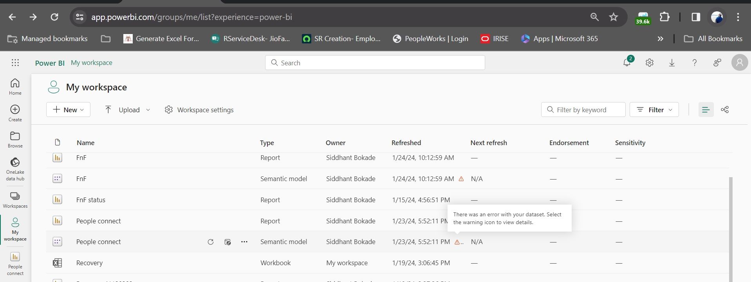Refresh the People connect semantic model now
Viewport: 751px width, 282px height.
[211, 242]
